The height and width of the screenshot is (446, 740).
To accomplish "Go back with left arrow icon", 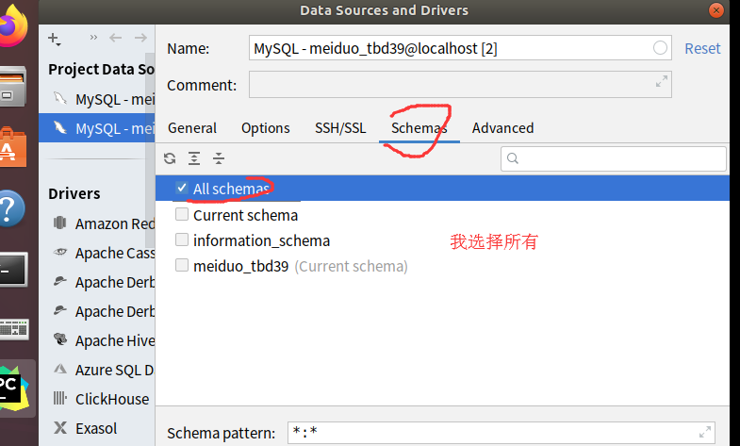I will point(116,38).
